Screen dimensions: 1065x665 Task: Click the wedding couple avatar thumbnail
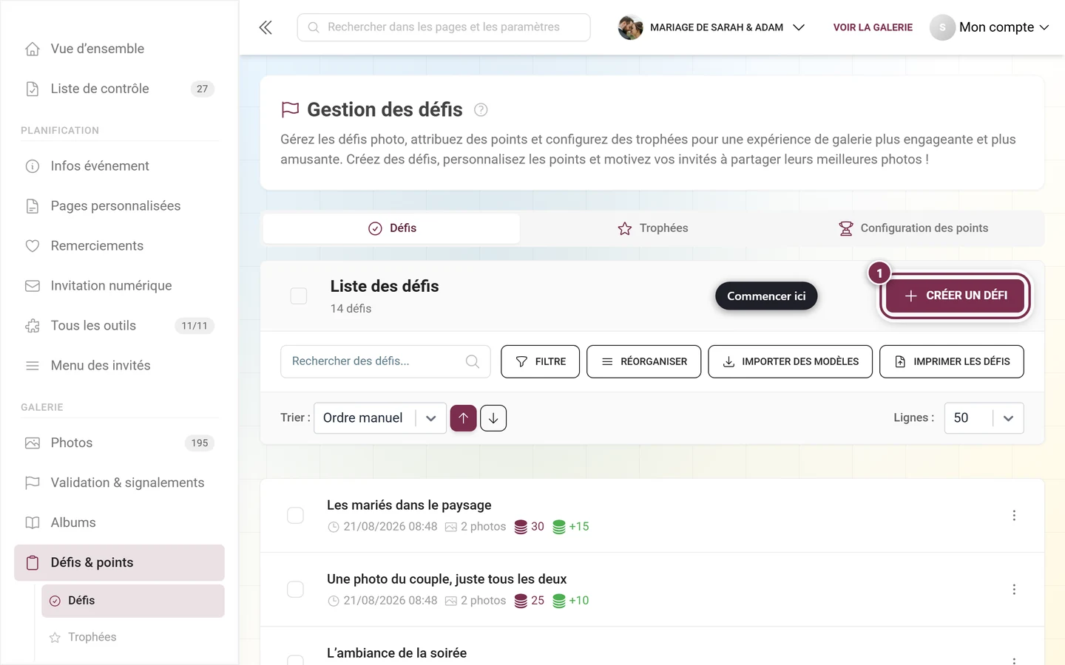point(631,27)
